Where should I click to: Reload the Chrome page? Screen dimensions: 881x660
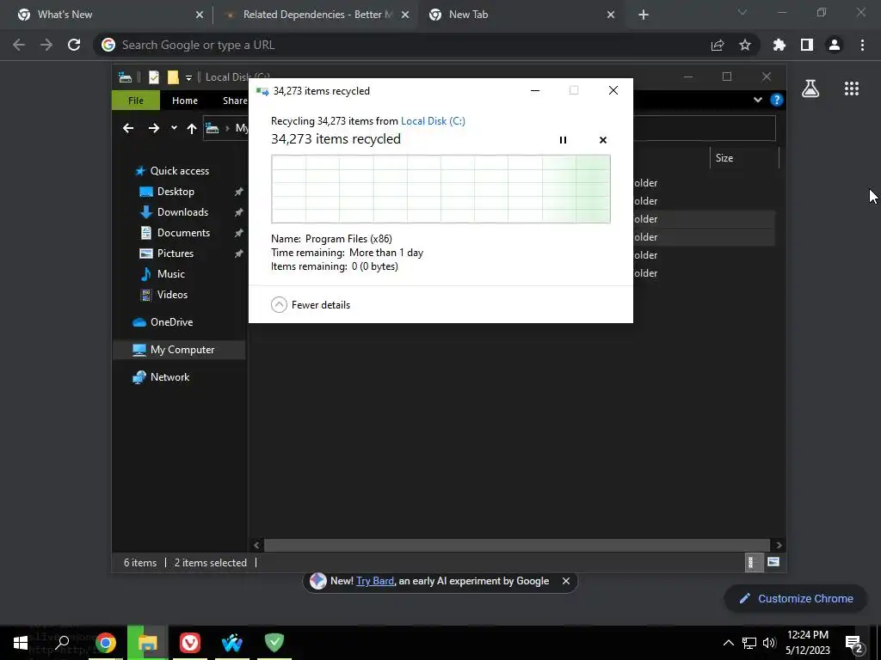[74, 45]
